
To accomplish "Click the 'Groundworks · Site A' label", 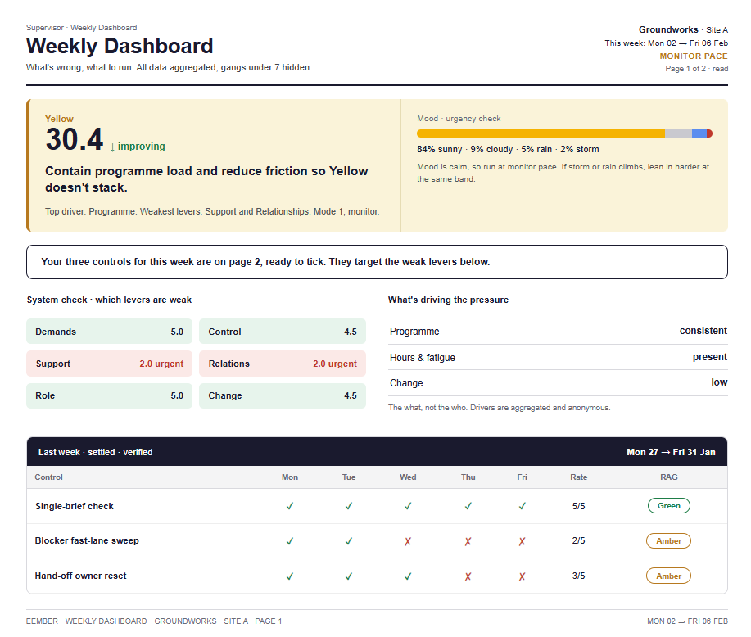I will [683, 29].
